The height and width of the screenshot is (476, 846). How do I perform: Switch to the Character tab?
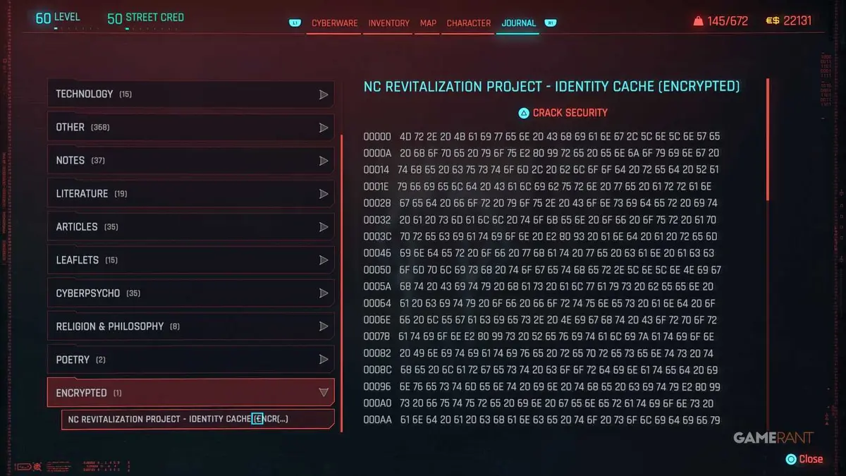click(x=469, y=23)
